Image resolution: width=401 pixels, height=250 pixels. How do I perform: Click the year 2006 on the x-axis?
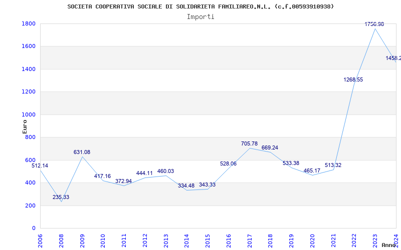click(x=40, y=241)
